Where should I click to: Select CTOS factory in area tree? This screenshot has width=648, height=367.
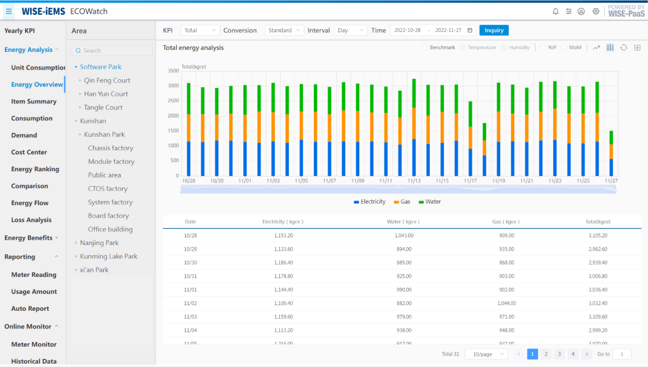pyautogui.click(x=108, y=189)
